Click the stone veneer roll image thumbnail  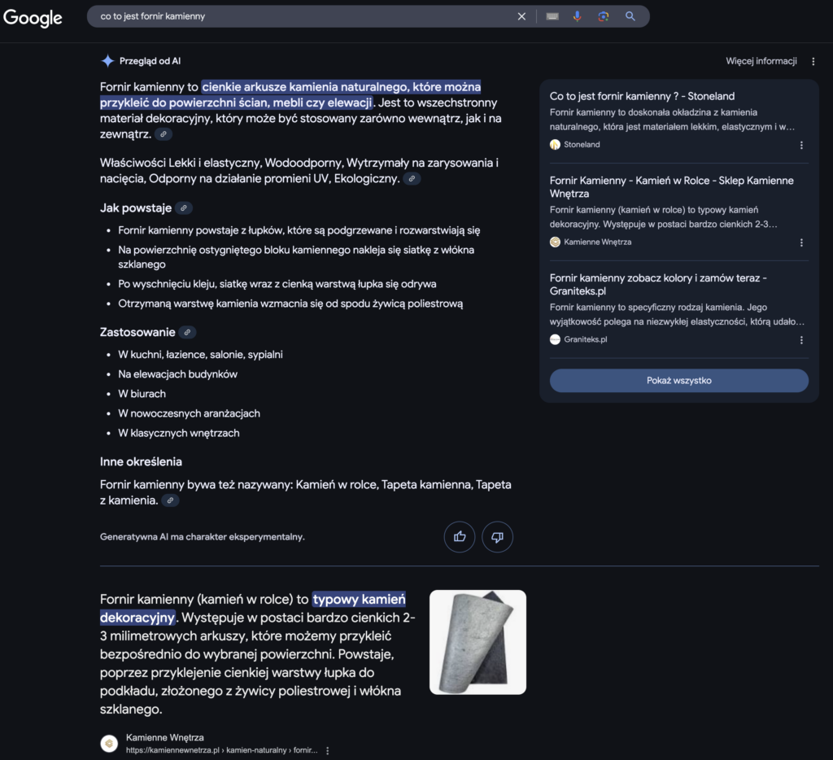(x=478, y=642)
